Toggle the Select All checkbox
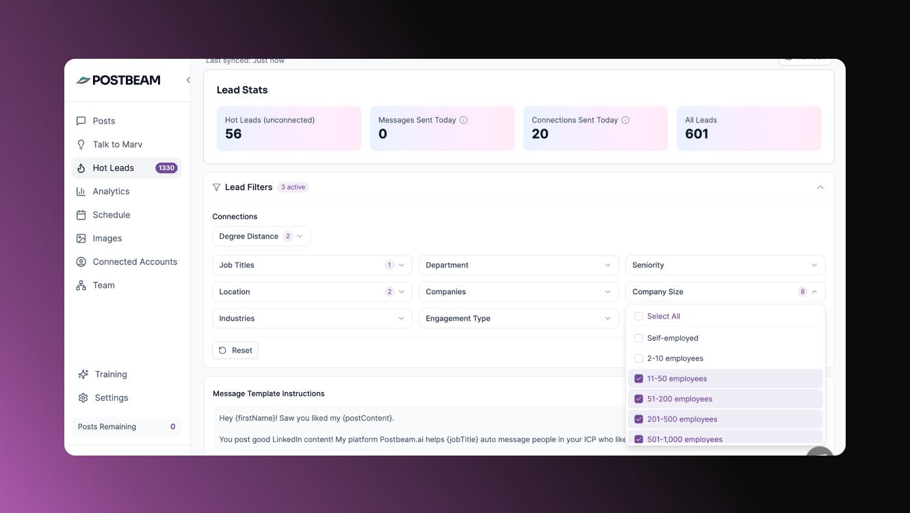The width and height of the screenshot is (910, 513). tap(638, 317)
